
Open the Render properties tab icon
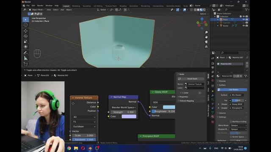[x=213, y=64]
